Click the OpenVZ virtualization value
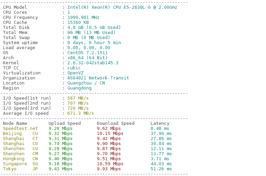 coord(75,73)
